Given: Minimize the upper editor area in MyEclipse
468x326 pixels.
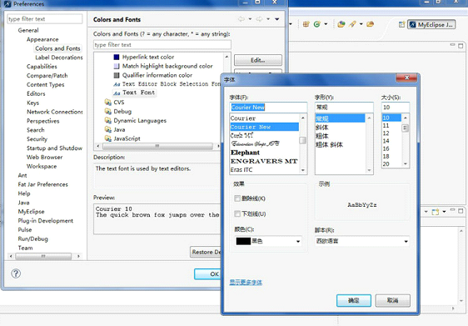Looking at the screenshot, I should coord(452,45).
